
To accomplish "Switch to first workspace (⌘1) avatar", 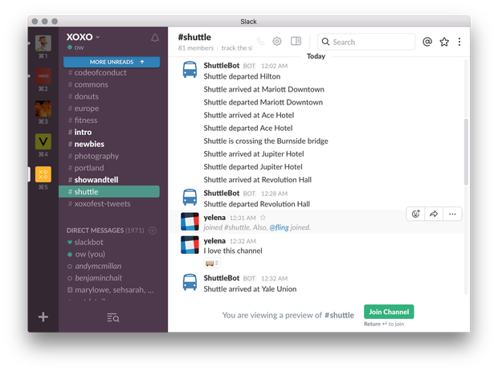I will click(x=43, y=43).
